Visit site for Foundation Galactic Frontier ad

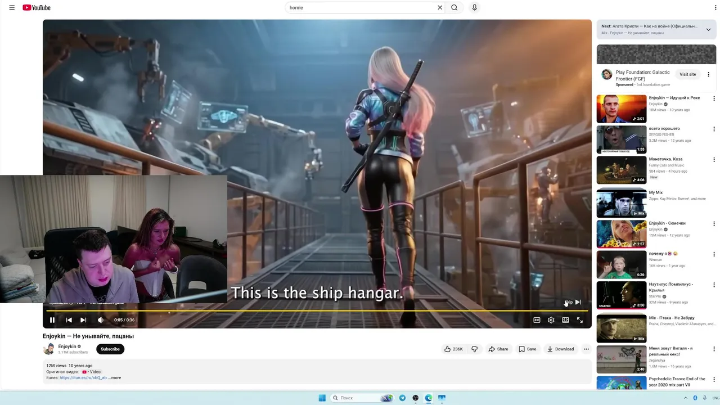coord(687,74)
